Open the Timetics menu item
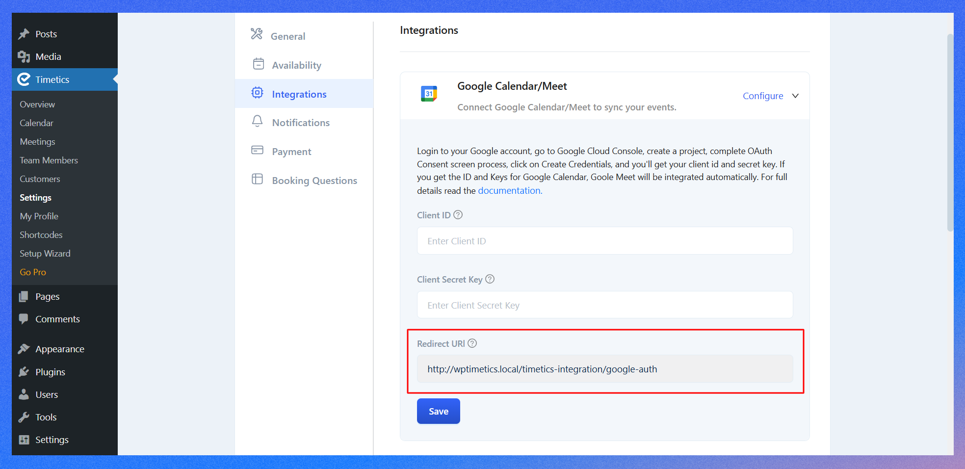The width and height of the screenshot is (965, 469). pos(65,79)
